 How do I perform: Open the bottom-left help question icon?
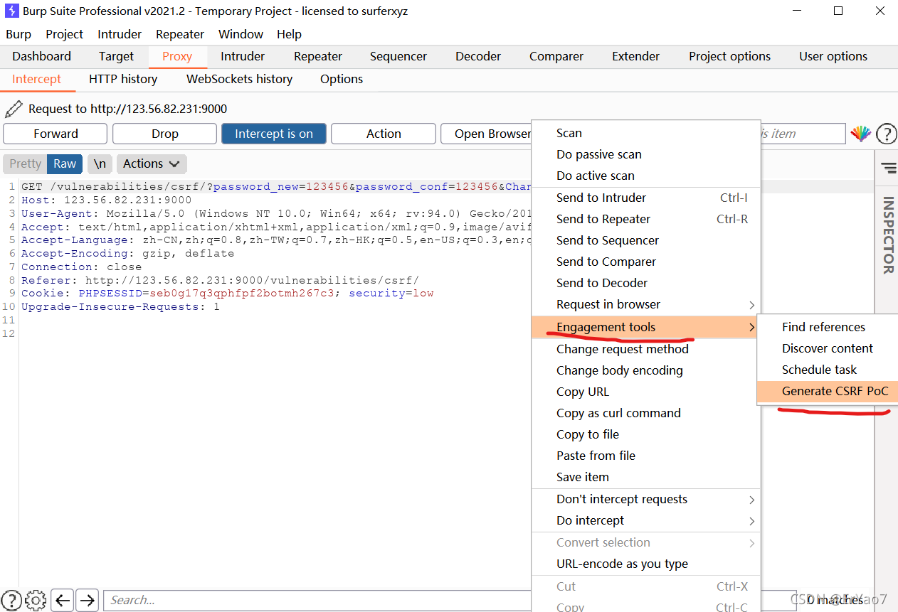(11, 599)
